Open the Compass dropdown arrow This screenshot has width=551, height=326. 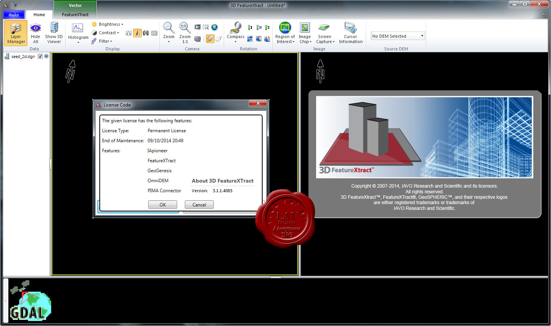(x=235, y=42)
